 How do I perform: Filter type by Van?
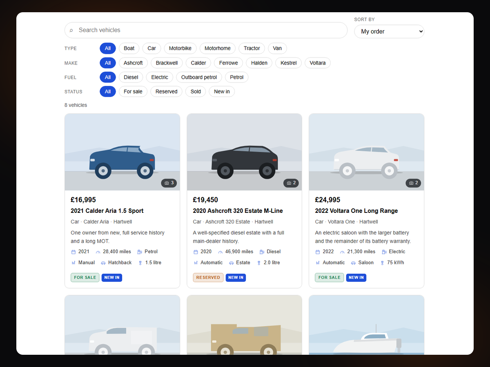coord(277,48)
